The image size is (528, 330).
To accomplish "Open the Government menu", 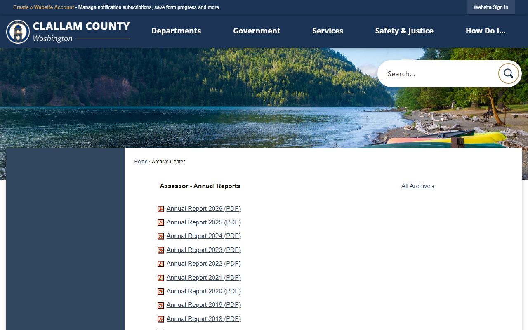I will 257,31.
